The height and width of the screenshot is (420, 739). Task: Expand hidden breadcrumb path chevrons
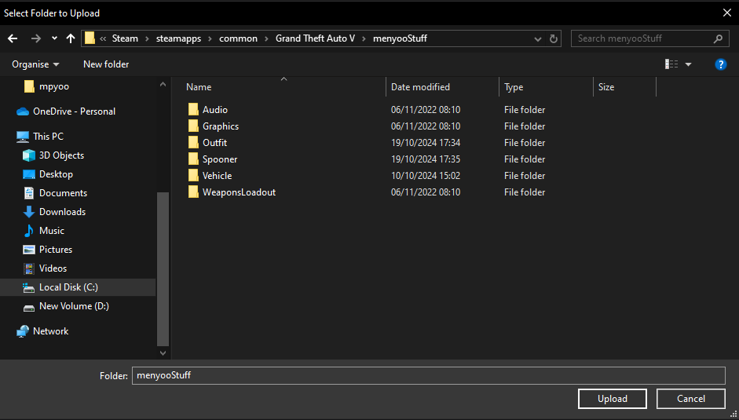click(x=103, y=38)
